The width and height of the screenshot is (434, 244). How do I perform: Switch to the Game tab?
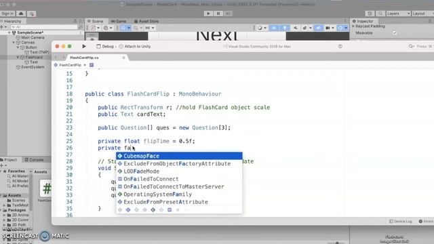119,21
